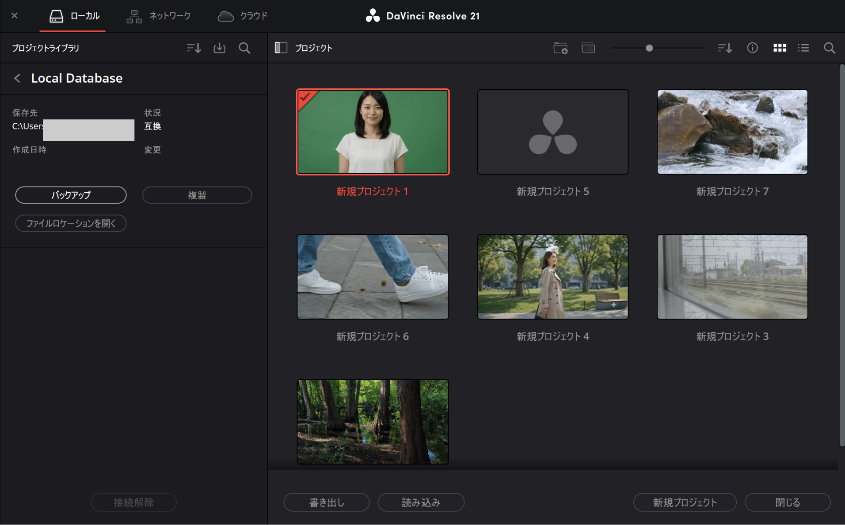Click the 複製 button

click(197, 195)
